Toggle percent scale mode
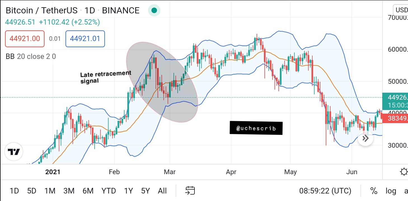 tap(374, 191)
